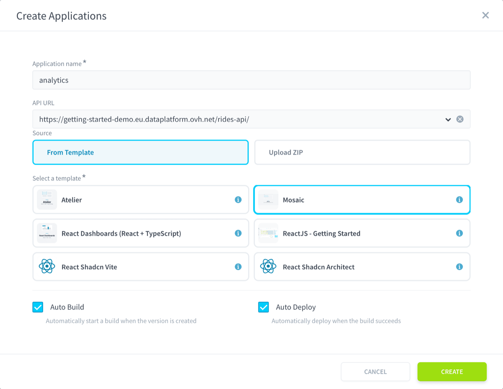This screenshot has width=503, height=389.
Task: Click the Auto Deploy label text
Action: 296,307
